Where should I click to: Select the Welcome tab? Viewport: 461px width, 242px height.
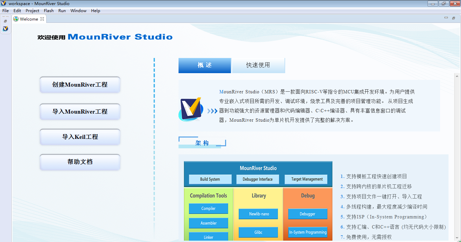coord(29,19)
